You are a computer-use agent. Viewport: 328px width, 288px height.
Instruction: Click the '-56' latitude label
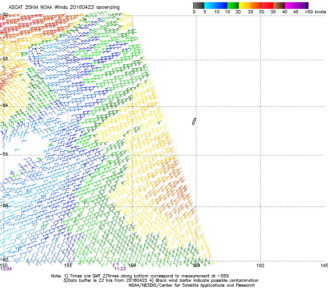4,154
